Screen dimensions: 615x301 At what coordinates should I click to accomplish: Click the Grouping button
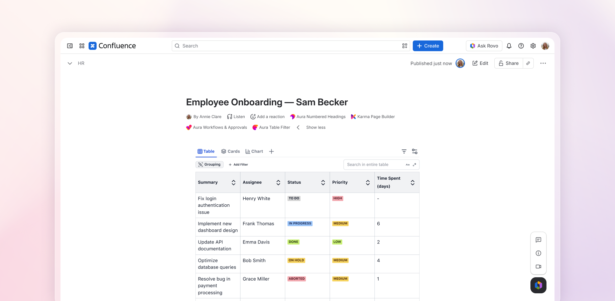point(210,165)
